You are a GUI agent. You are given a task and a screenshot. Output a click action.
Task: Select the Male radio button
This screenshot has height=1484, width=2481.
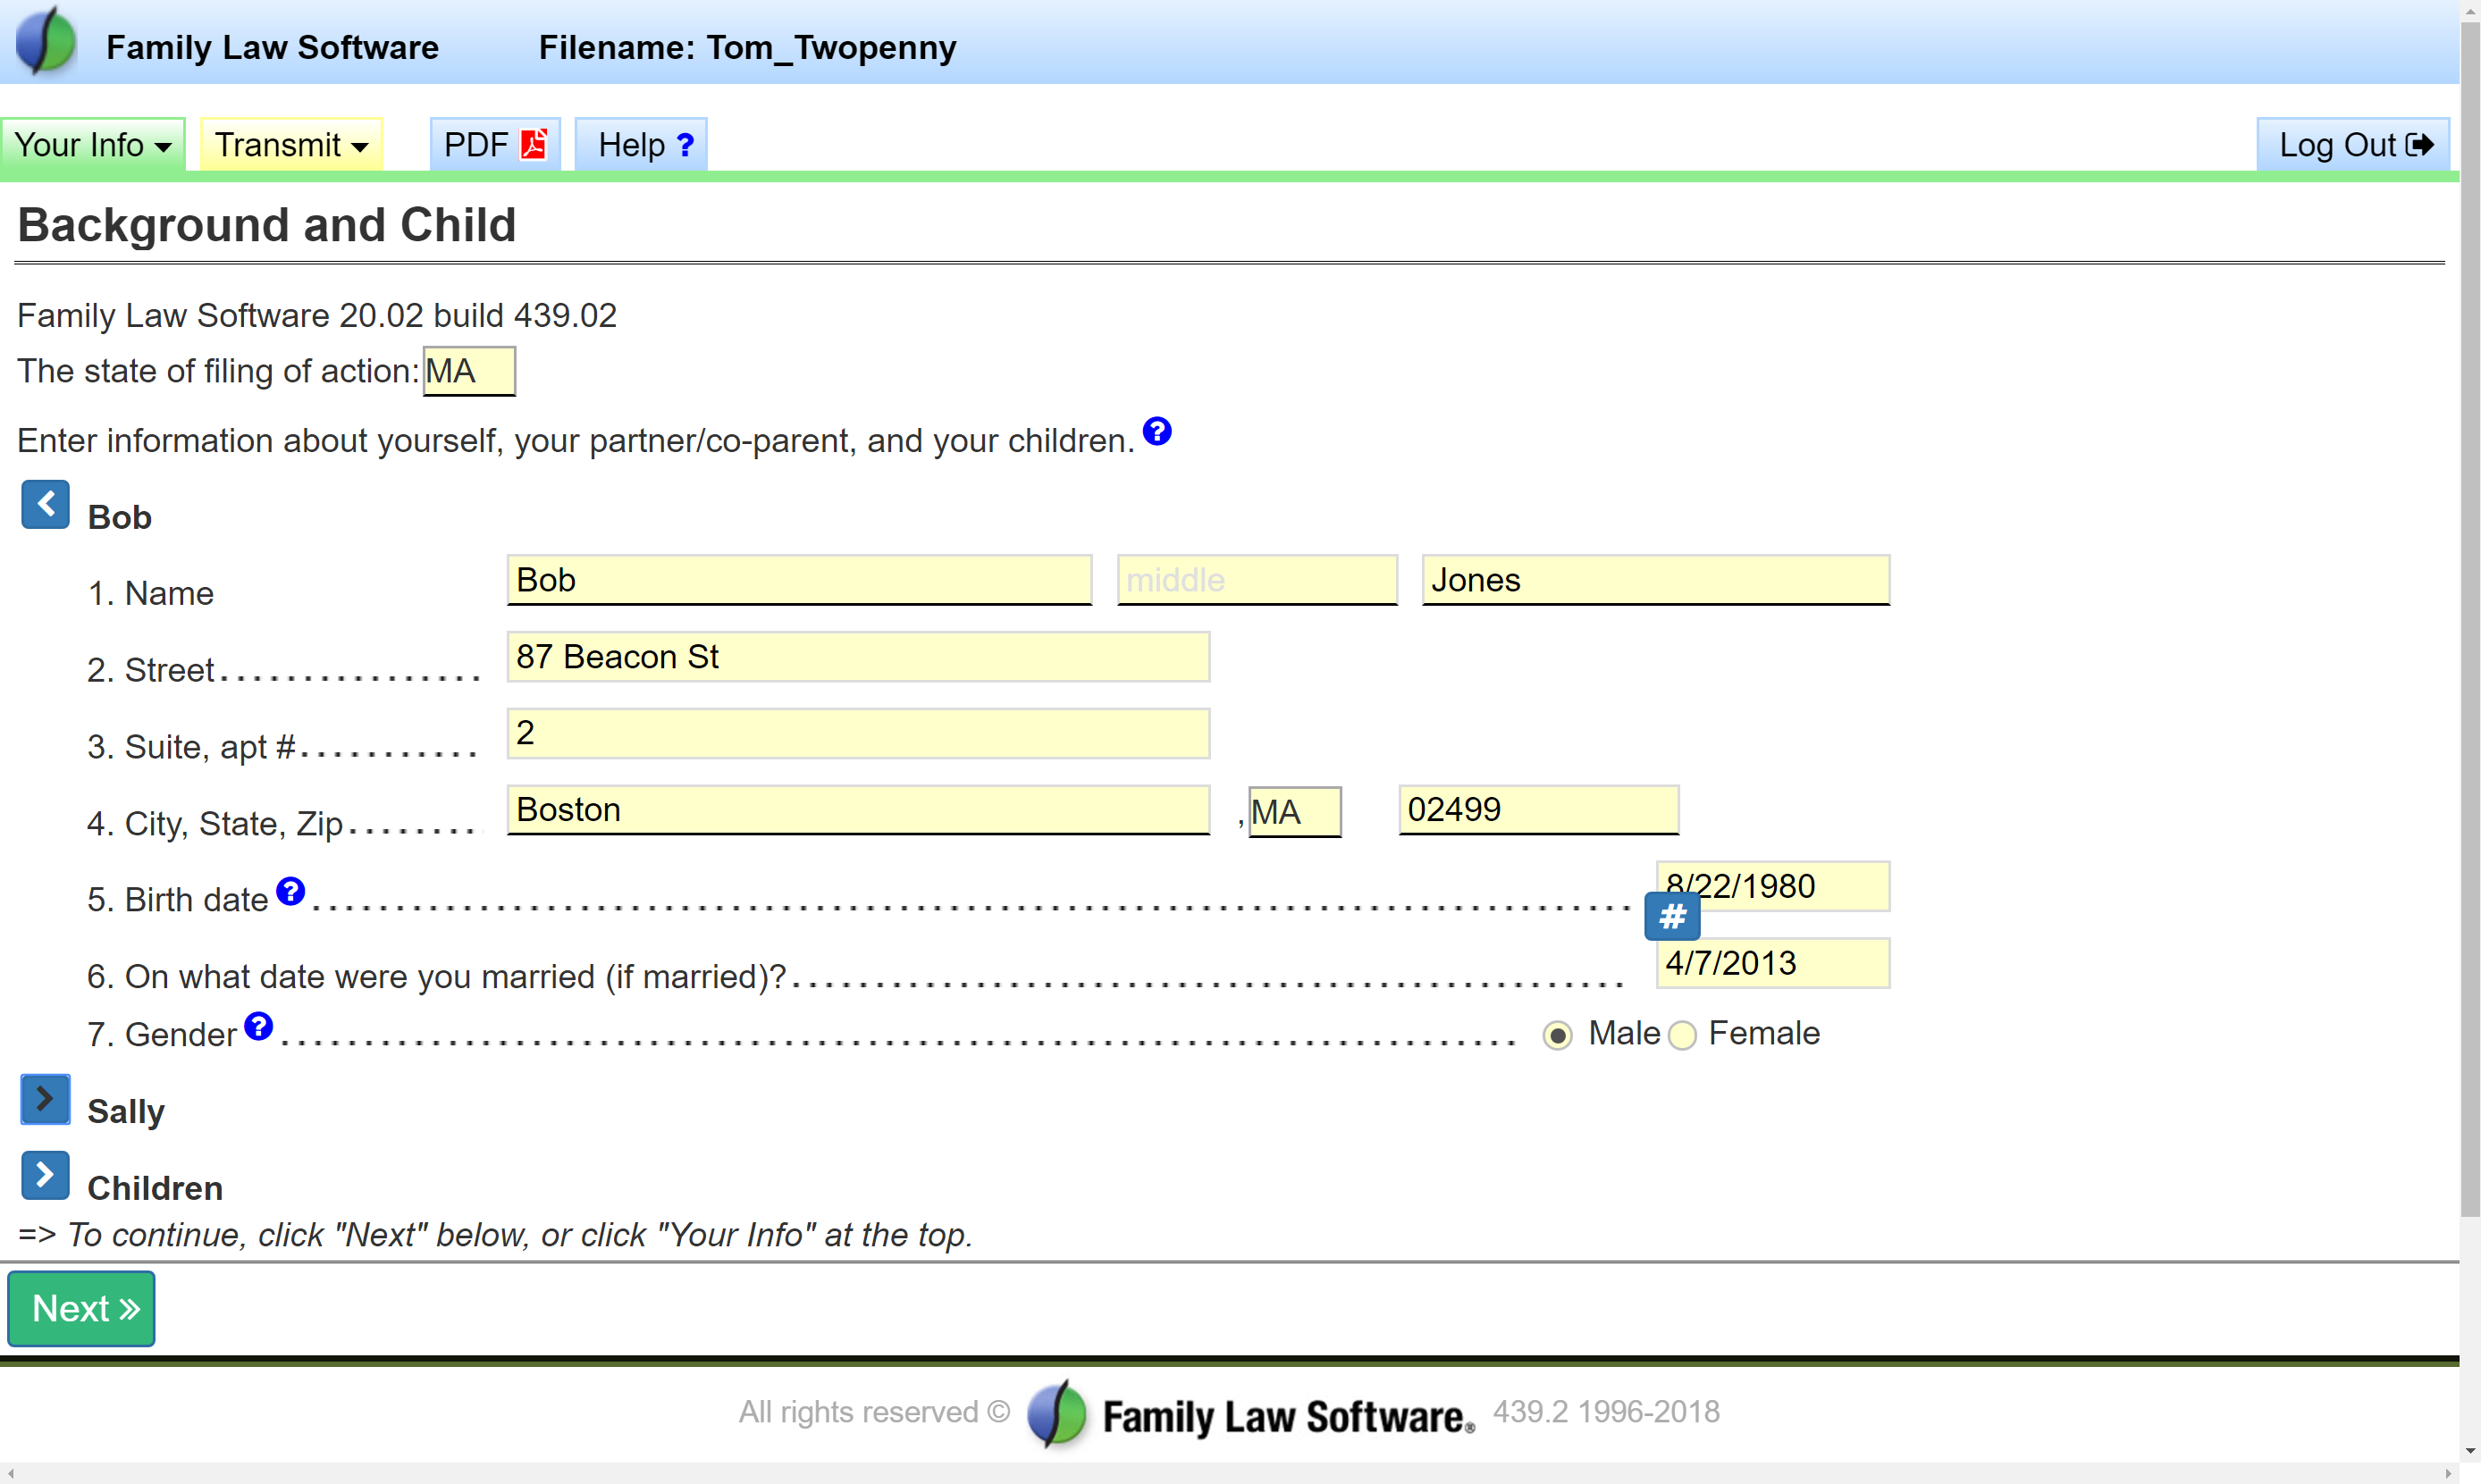tap(1557, 1035)
